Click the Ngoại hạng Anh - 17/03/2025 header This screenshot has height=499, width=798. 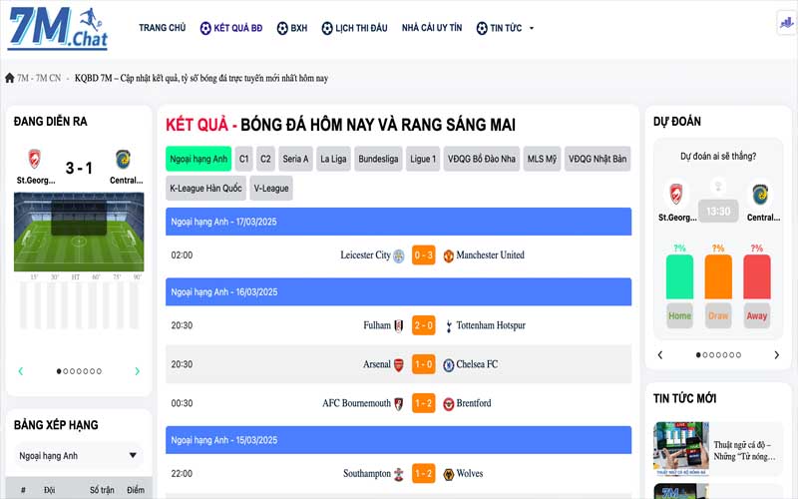398,222
